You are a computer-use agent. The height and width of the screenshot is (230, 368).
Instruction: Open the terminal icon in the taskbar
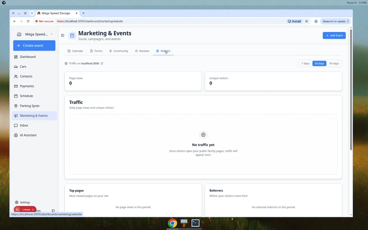[x=195, y=223]
